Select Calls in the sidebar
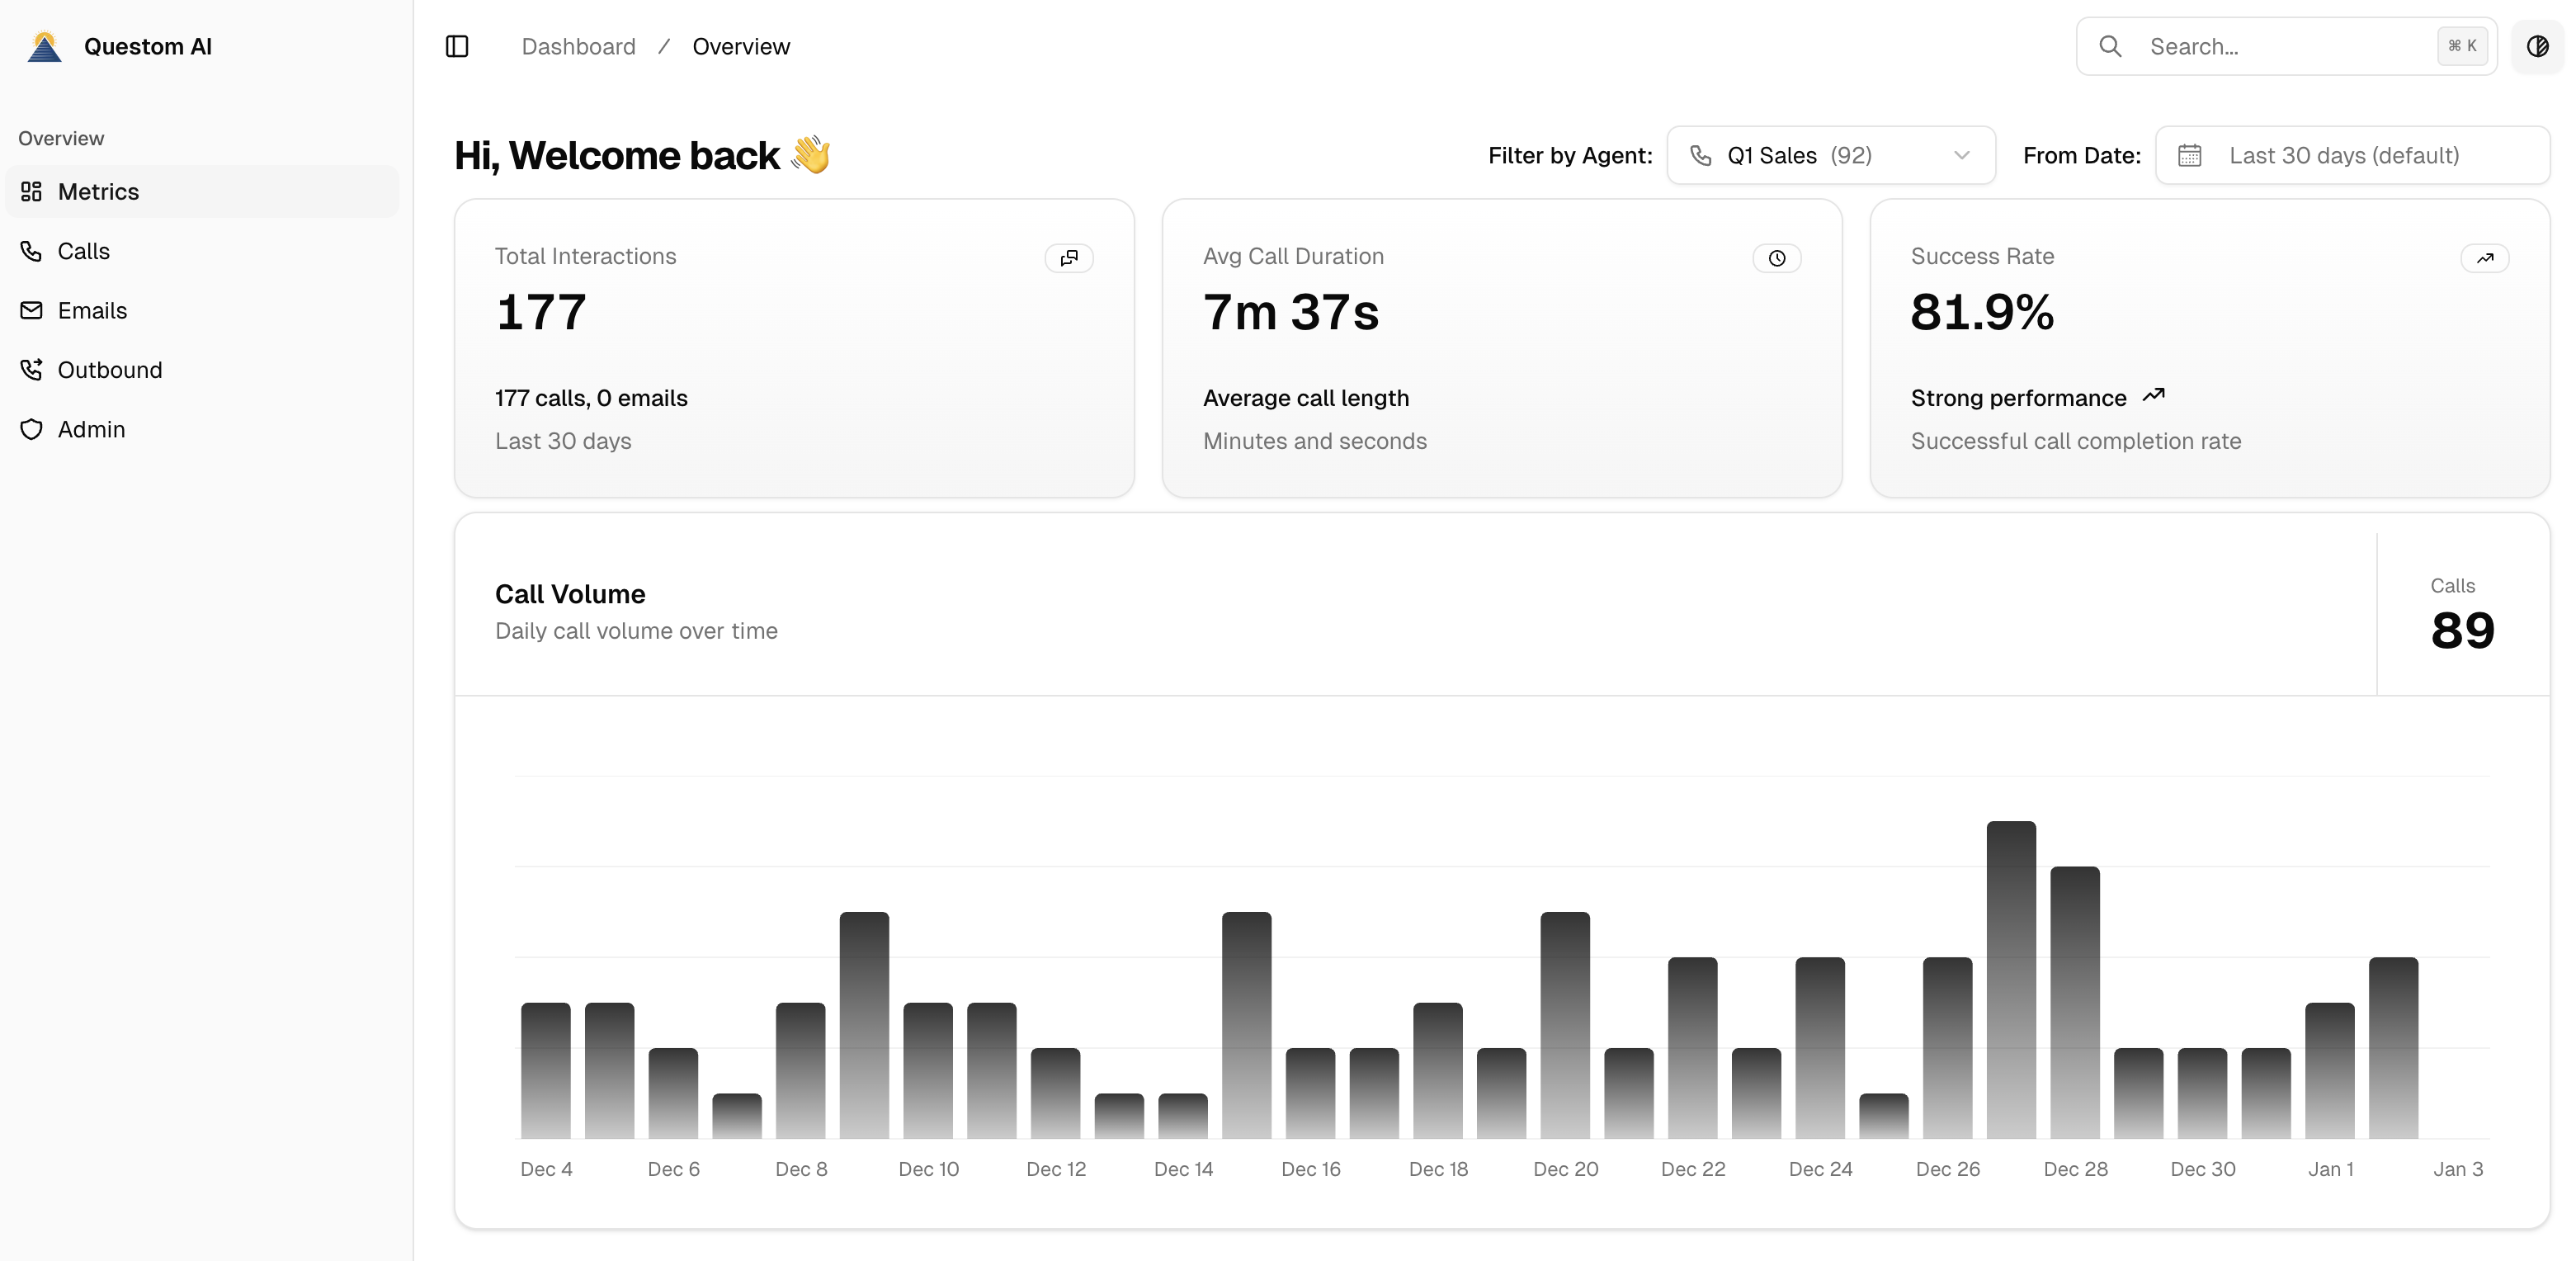This screenshot has width=2576, height=1261. [x=84, y=251]
